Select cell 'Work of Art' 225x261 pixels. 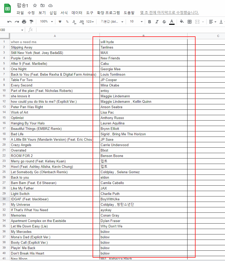55,112
